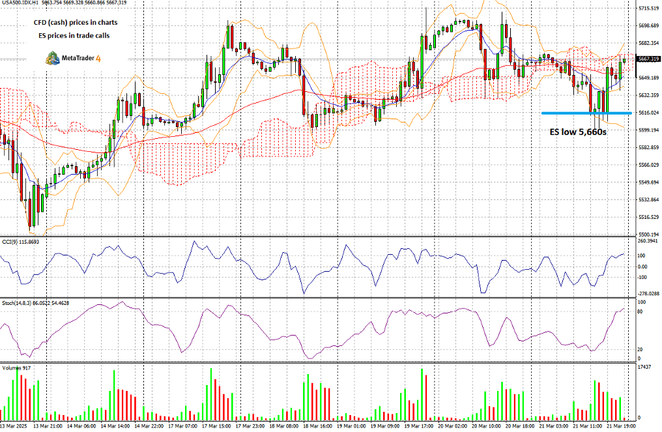Click the 17437 volume scale value
The image size is (662, 432).
tap(644, 367)
